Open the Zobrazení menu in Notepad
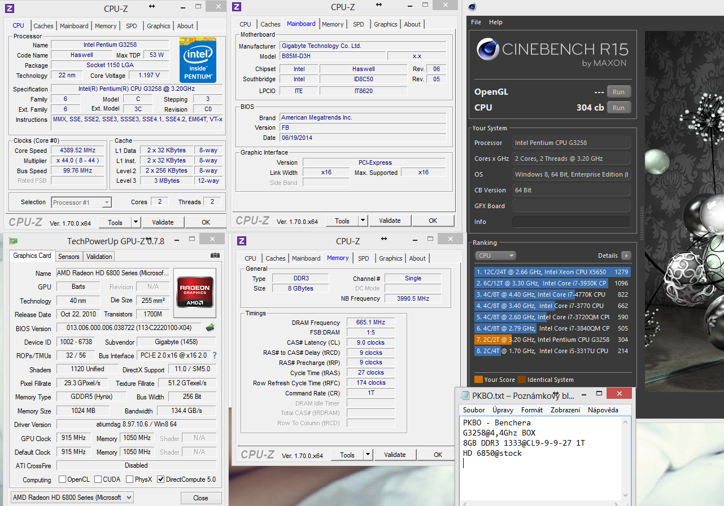 coord(566,410)
